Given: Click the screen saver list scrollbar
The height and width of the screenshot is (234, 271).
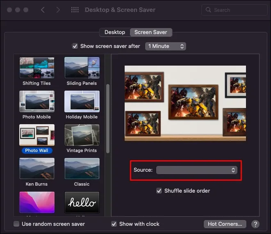Looking at the screenshot, I should click(x=108, y=119).
